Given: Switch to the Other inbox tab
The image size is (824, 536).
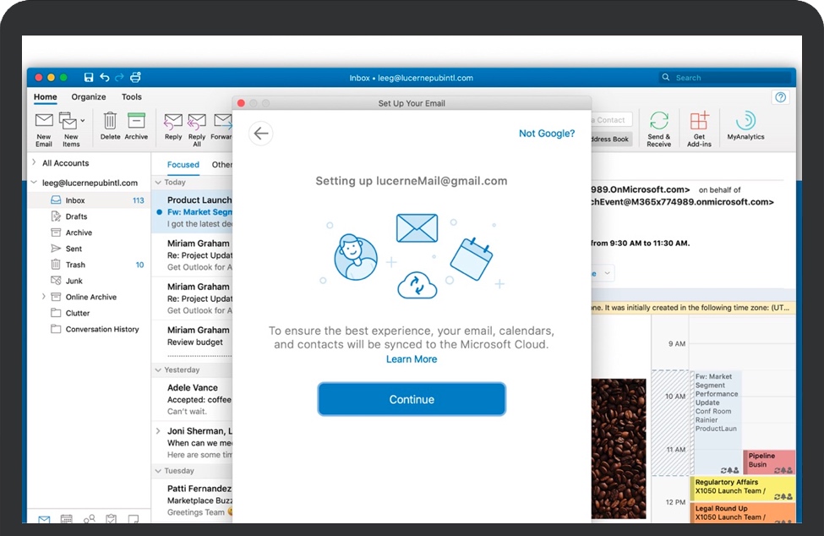Looking at the screenshot, I should [x=221, y=165].
